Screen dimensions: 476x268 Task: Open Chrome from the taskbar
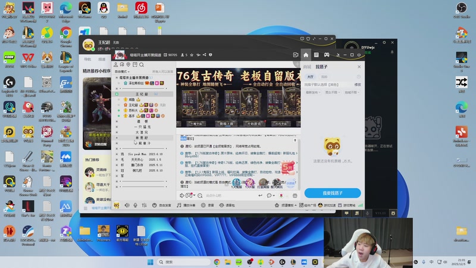click(x=217, y=262)
